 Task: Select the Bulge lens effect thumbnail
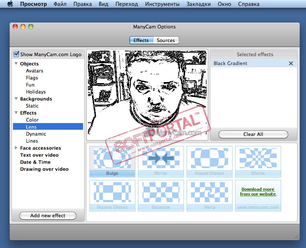(x=112, y=162)
